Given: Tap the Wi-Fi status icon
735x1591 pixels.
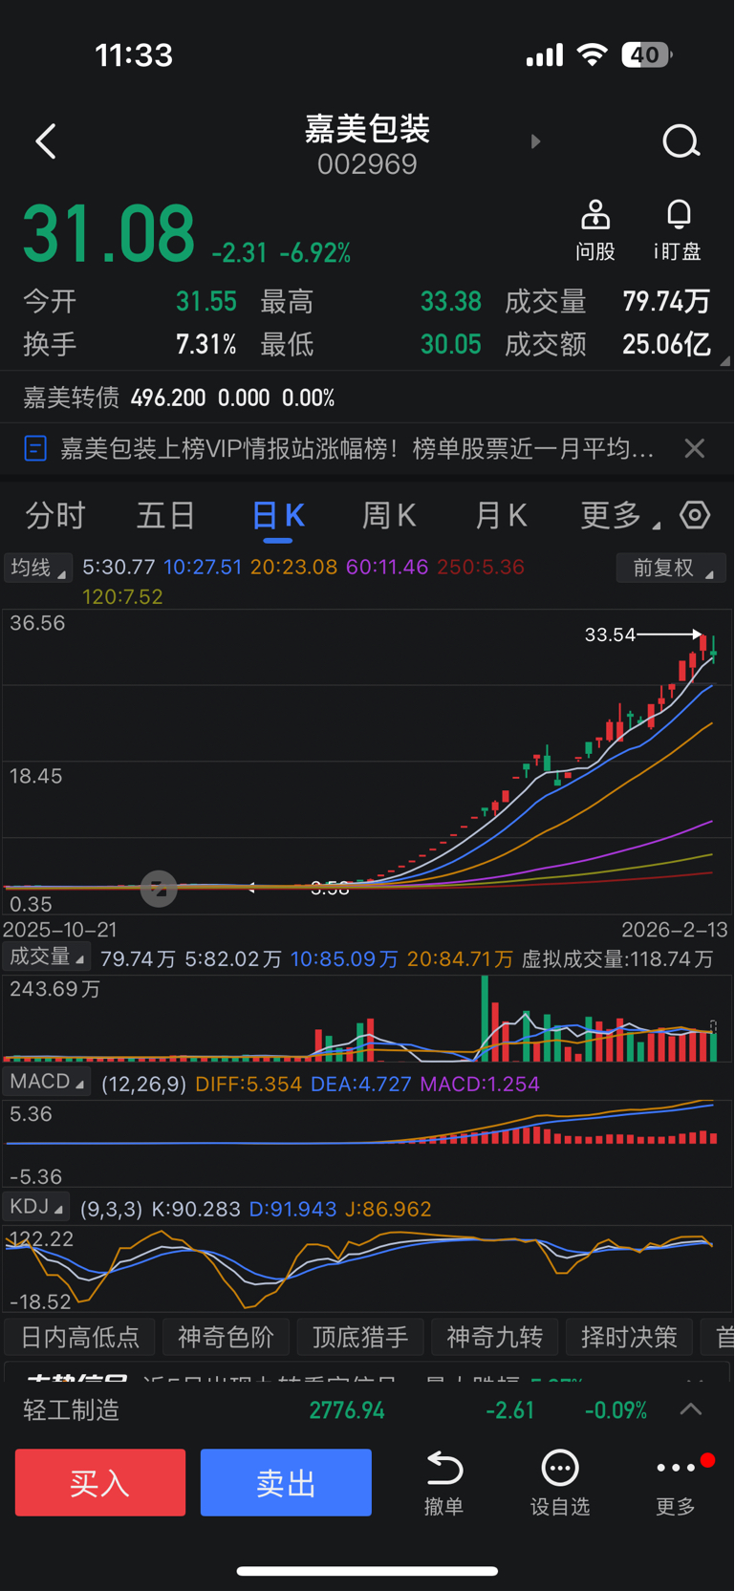Looking at the screenshot, I should [x=593, y=54].
